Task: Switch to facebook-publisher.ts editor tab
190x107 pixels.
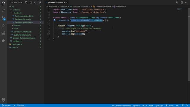Action: coord(56,2)
